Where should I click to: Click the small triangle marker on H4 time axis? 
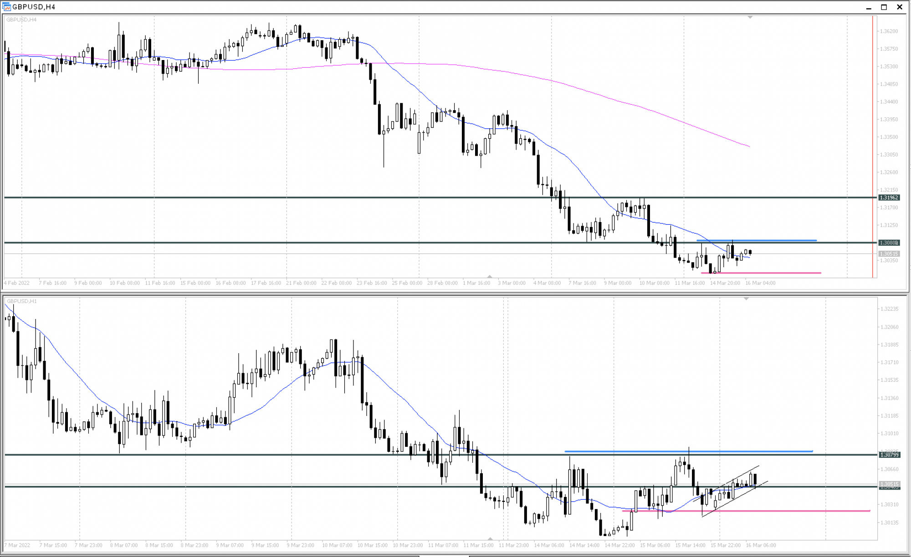point(490,276)
